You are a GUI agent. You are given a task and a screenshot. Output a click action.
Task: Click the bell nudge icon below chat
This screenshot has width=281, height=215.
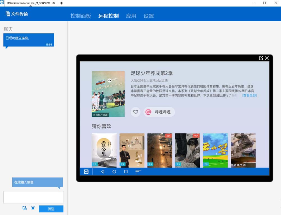tap(33, 208)
